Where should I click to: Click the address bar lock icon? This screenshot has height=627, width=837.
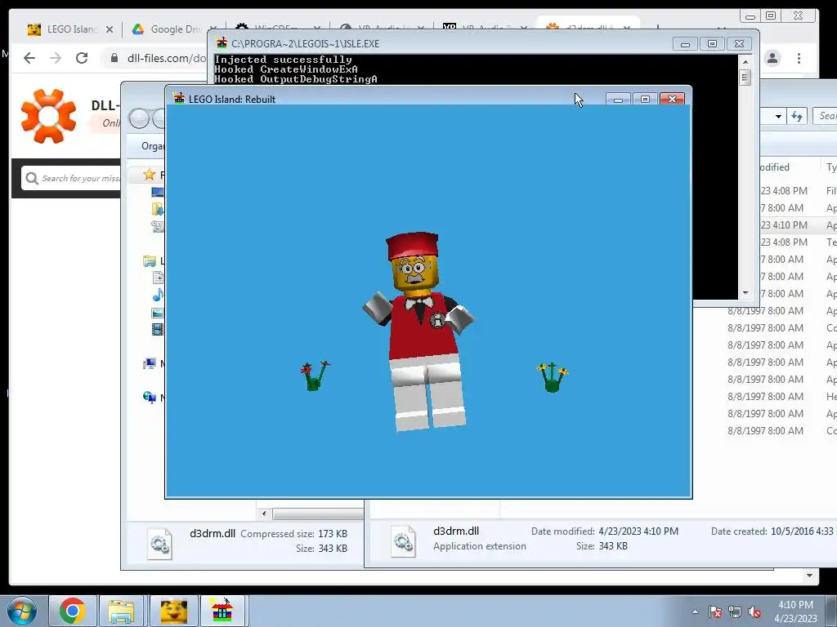114,58
